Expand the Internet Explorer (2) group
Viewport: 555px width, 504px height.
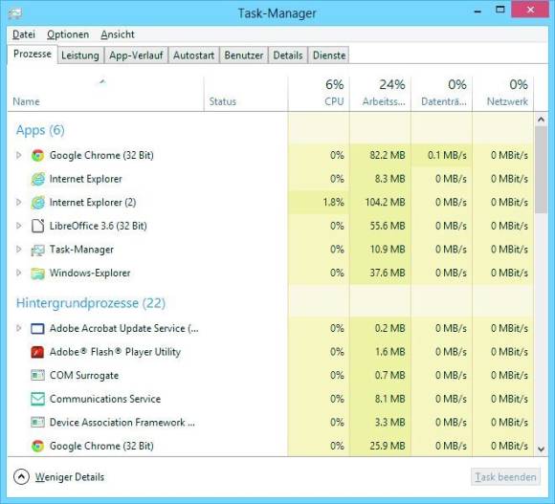coord(19,202)
